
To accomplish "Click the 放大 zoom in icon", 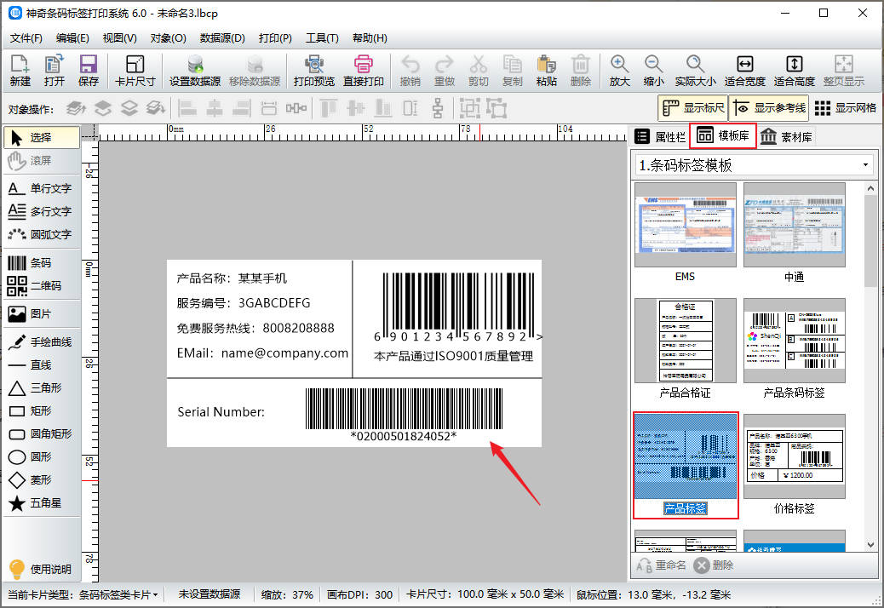I will tap(619, 71).
